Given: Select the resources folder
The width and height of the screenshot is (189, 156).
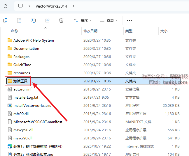Looking at the screenshot, I should click(x=22, y=73).
